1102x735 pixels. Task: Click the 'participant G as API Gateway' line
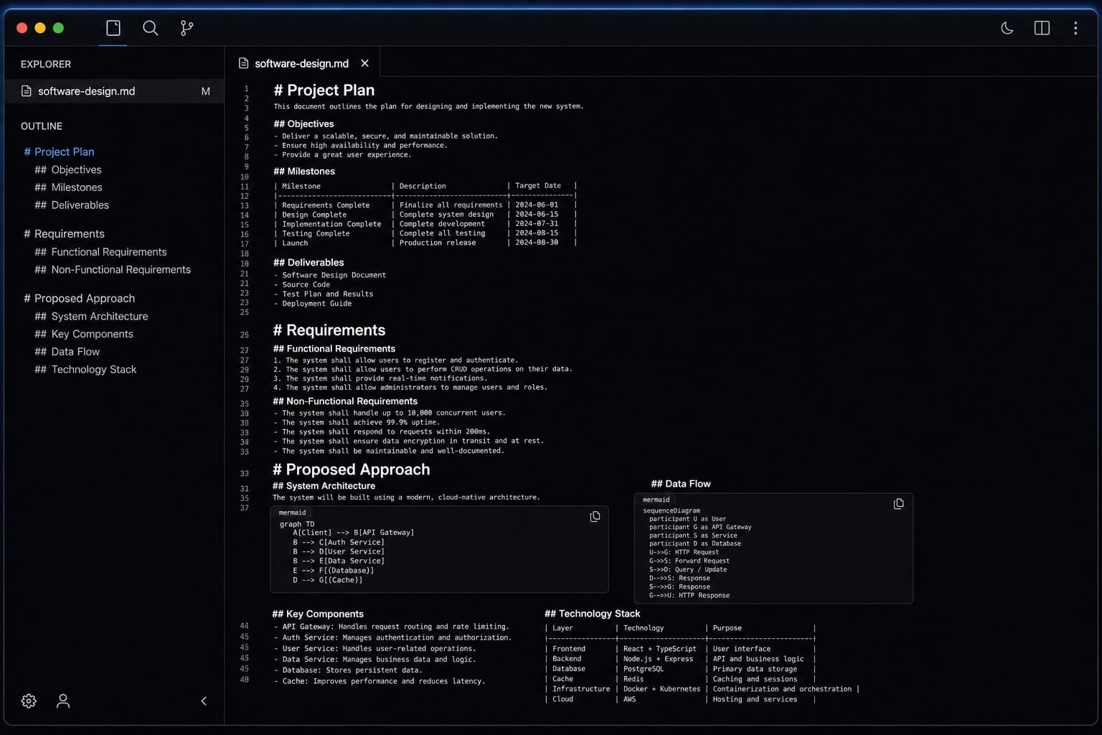pos(700,527)
